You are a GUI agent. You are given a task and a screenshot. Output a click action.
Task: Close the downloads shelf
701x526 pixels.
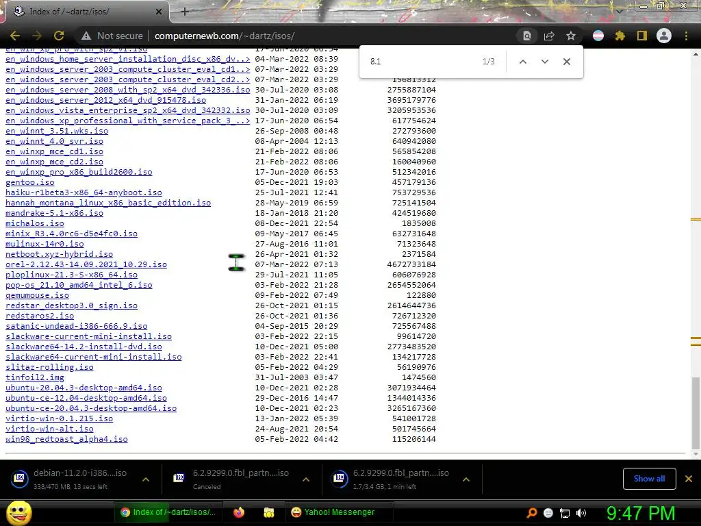[689, 479]
